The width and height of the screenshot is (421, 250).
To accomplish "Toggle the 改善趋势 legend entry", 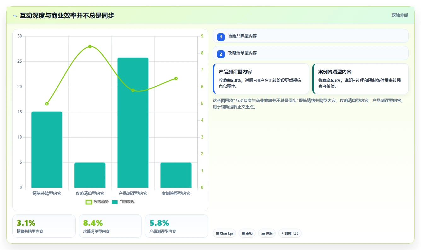I will [x=97, y=202].
